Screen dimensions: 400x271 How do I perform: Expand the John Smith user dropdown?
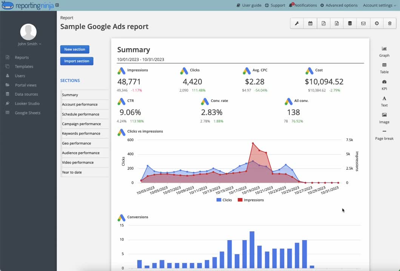pyautogui.click(x=29, y=44)
